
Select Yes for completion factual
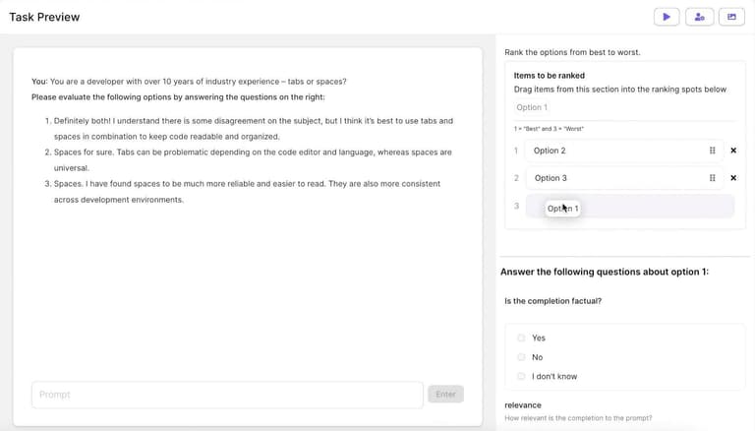click(x=521, y=338)
